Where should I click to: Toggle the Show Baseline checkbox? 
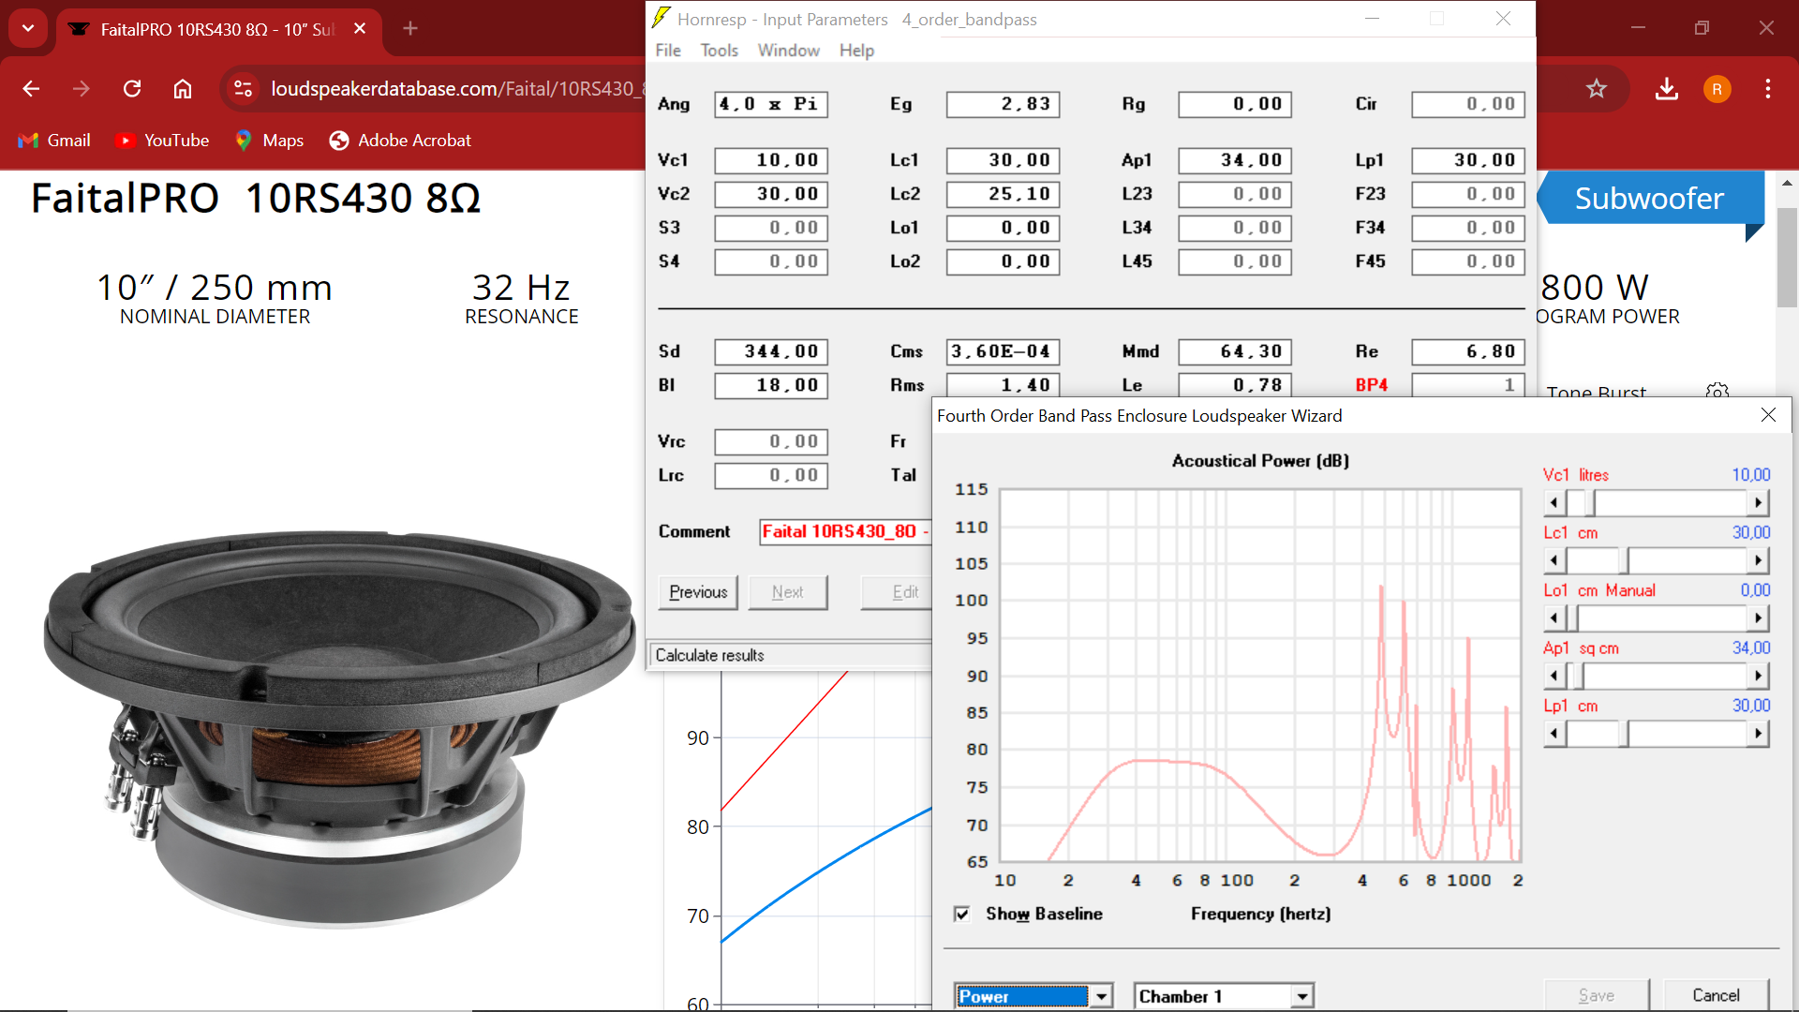click(x=962, y=914)
